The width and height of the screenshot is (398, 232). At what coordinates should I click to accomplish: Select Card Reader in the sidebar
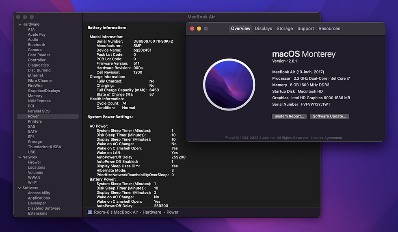point(39,55)
